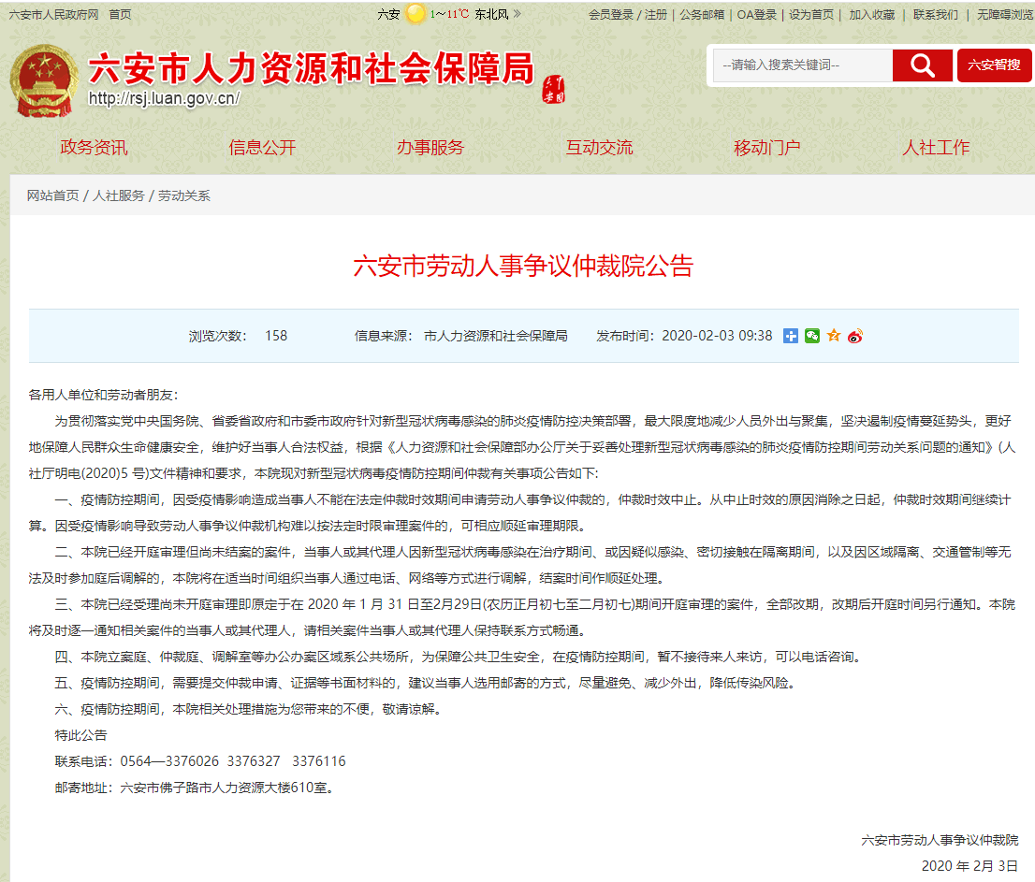Click 加入收藏 link
This screenshot has width=1035, height=882.
pyautogui.click(x=872, y=15)
